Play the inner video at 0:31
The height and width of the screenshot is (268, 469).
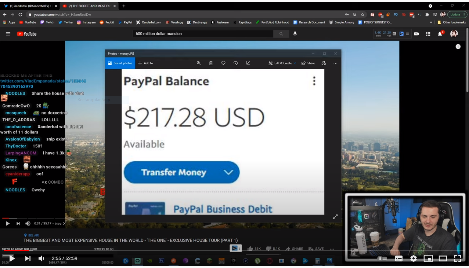(x=7, y=223)
